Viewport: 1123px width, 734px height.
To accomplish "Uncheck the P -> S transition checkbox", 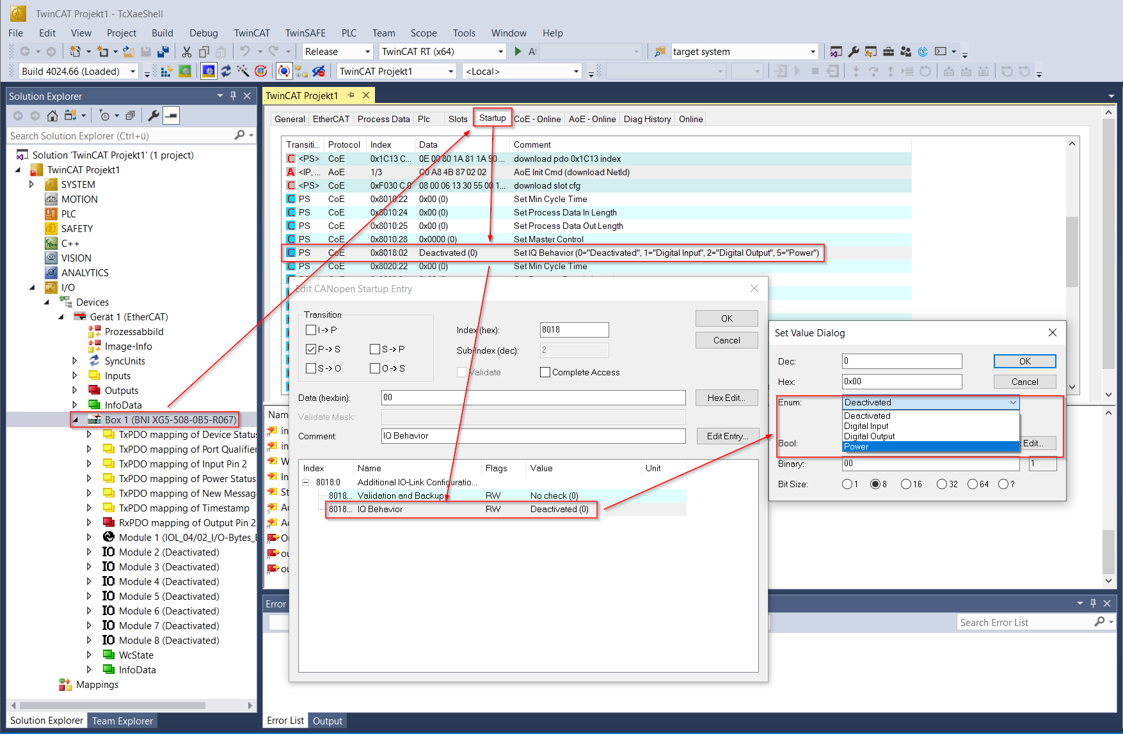I will tap(311, 349).
